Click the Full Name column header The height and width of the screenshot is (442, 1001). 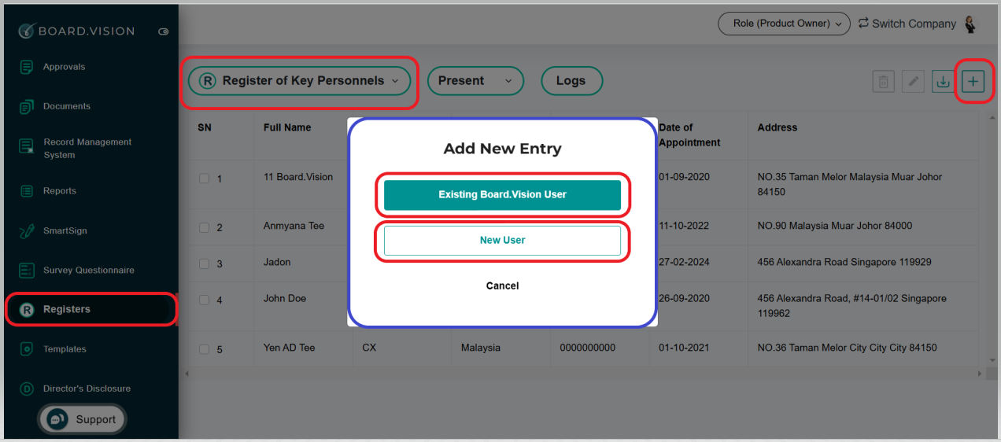(287, 127)
